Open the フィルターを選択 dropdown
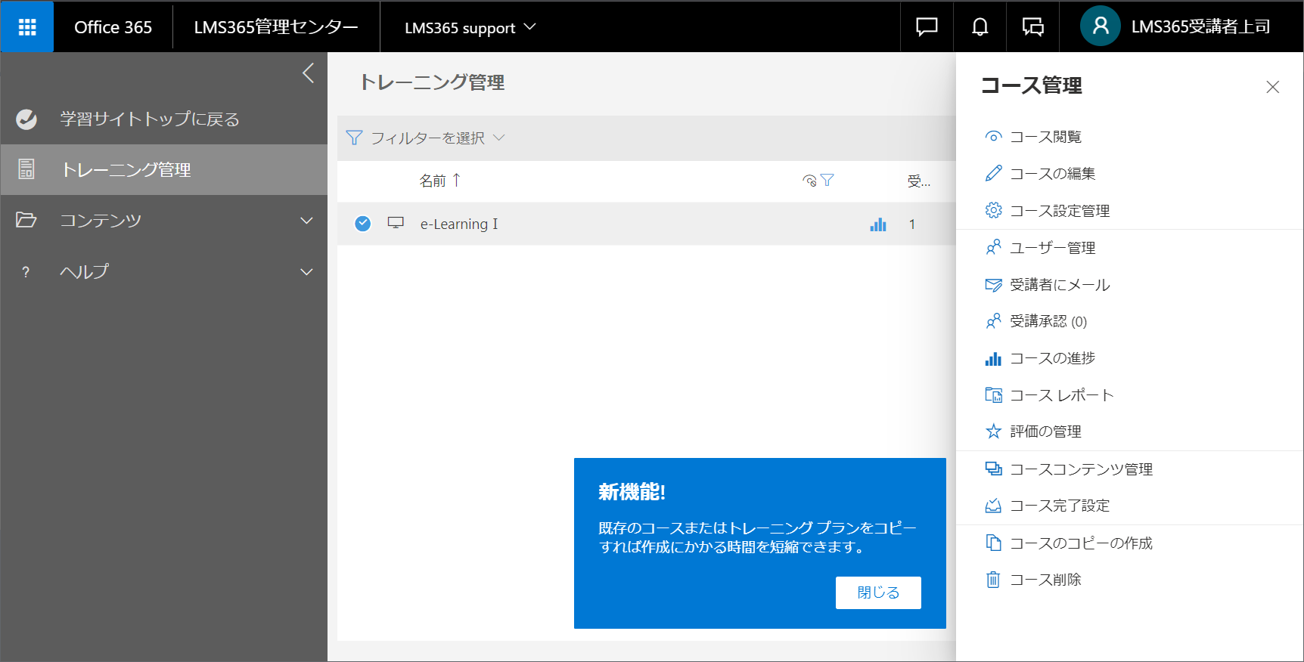Image resolution: width=1304 pixels, height=662 pixels. [x=425, y=138]
